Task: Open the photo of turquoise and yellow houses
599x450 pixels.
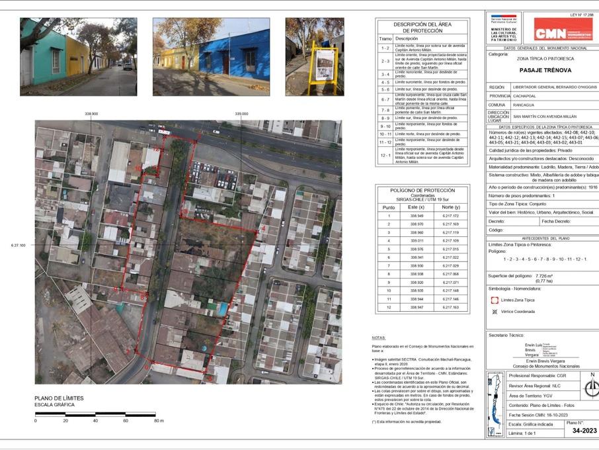Action: tap(78, 57)
